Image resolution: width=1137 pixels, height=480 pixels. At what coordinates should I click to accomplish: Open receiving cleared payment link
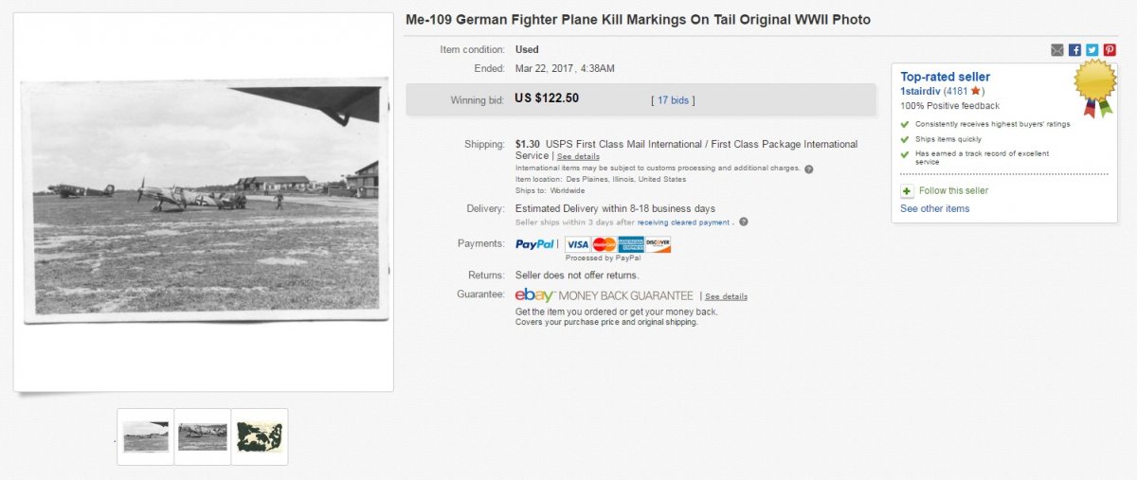pyautogui.click(x=683, y=222)
